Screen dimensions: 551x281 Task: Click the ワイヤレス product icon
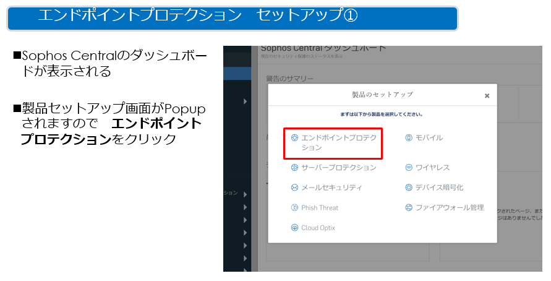pyautogui.click(x=409, y=168)
